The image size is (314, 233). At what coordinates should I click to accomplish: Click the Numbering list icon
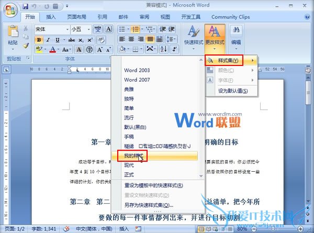(136, 29)
